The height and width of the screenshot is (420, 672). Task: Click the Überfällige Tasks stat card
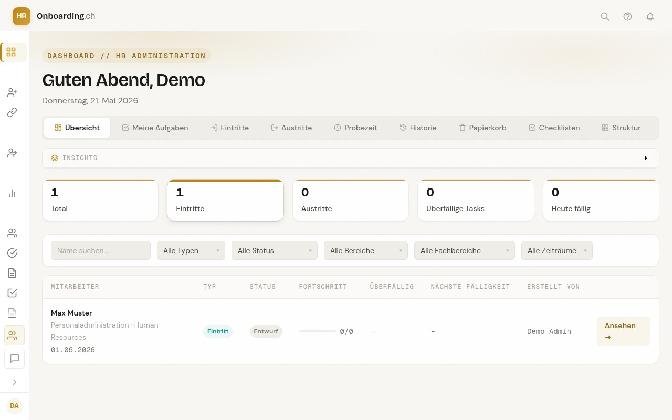476,200
